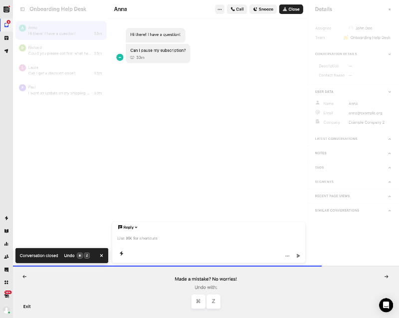Click into the reply message field
The height and width of the screenshot is (318, 399).
click(x=208, y=239)
